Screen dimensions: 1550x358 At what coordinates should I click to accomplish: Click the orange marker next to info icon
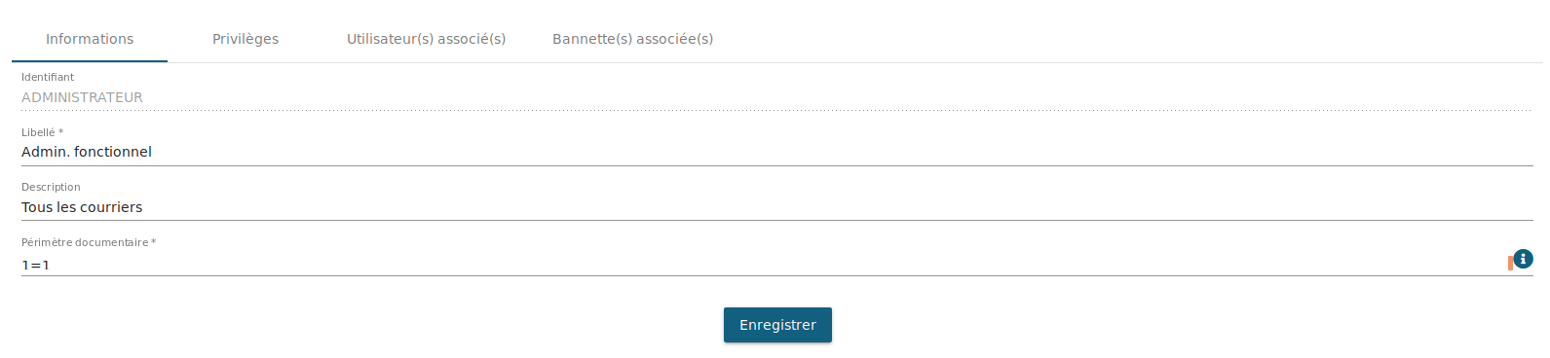(x=1511, y=264)
